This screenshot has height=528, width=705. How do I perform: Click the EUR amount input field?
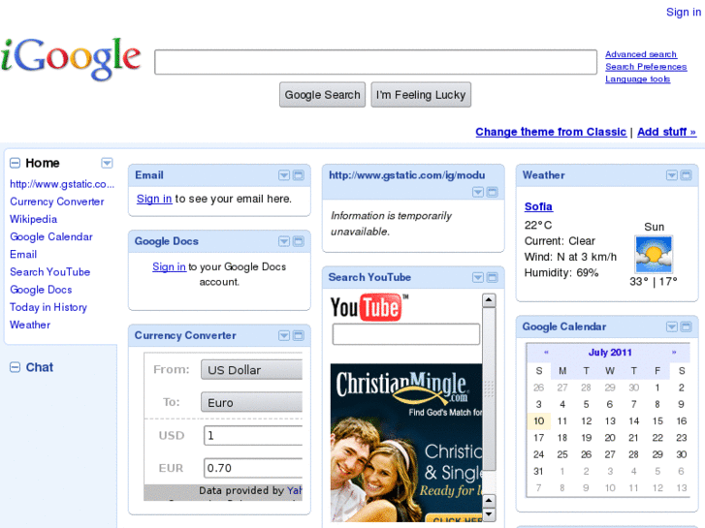click(253, 468)
